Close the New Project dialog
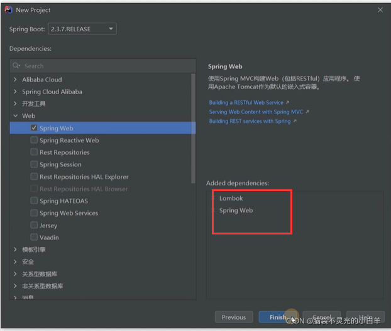This screenshot has height=331, width=391. 380,10
